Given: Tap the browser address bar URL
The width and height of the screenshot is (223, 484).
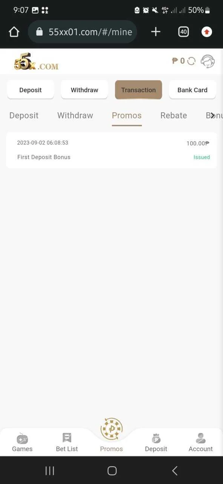Looking at the screenshot, I should [90, 32].
